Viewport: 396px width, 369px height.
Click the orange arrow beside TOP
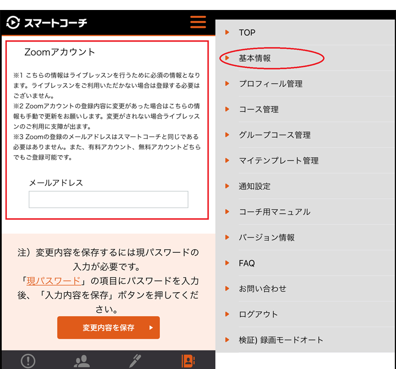coord(227,32)
